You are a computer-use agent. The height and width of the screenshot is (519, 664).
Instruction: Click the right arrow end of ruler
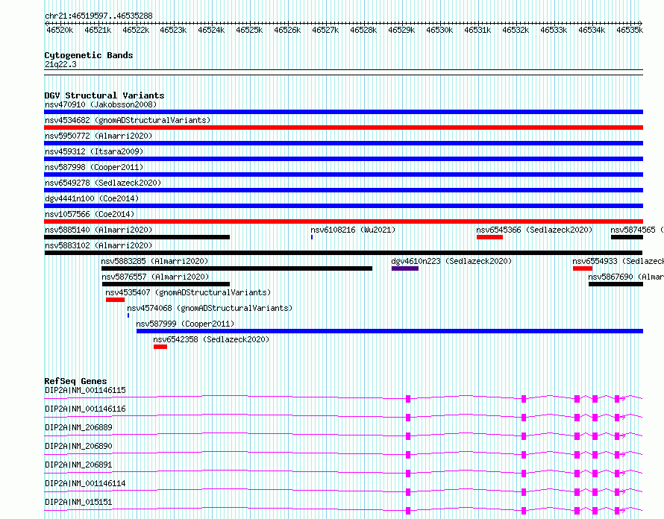641,23
